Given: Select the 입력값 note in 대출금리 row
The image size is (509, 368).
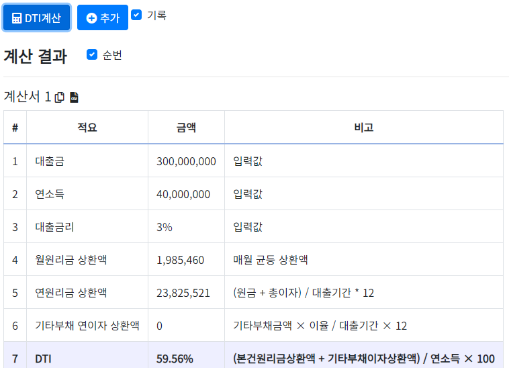Looking at the screenshot, I should [x=248, y=227].
